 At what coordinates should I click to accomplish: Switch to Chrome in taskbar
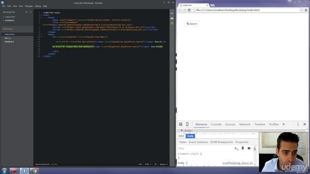click(x=34, y=171)
